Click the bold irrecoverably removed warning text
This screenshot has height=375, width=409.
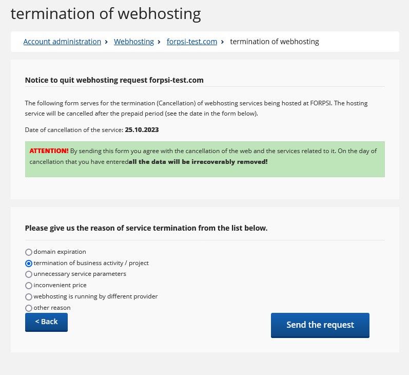pyautogui.click(x=198, y=162)
